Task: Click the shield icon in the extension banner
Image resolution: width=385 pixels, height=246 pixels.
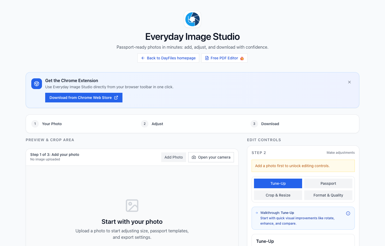Action: [x=36, y=83]
